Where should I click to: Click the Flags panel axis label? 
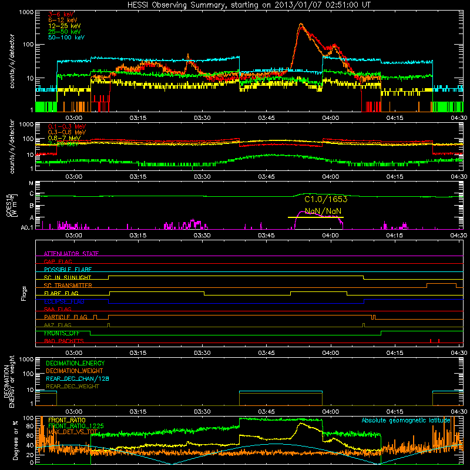pyautogui.click(x=24, y=293)
